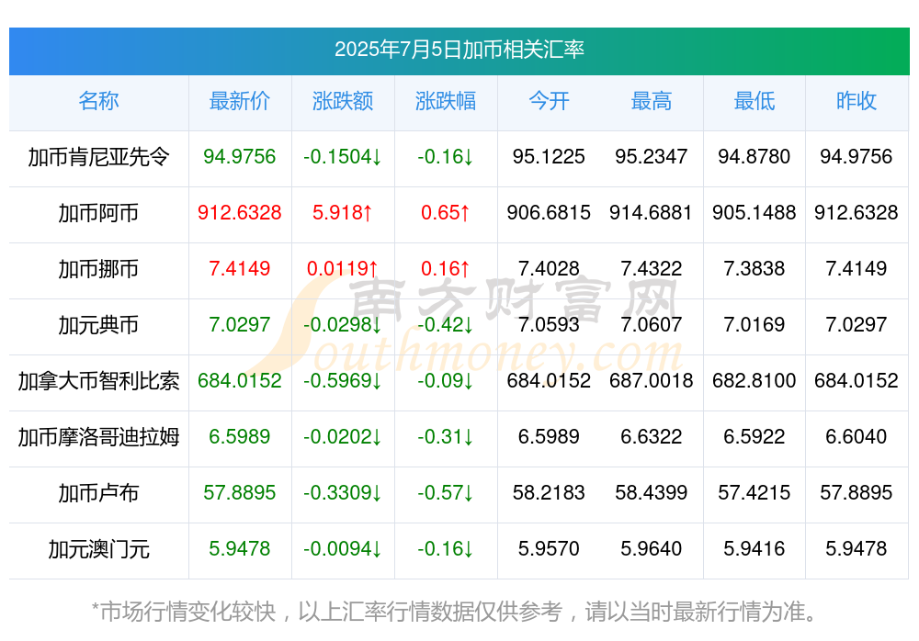
Task: Click the row name 加币挪币
Action: pyautogui.click(x=98, y=269)
